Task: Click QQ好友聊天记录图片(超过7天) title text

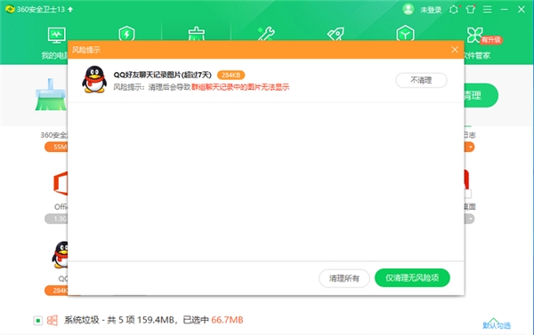Action: point(163,75)
